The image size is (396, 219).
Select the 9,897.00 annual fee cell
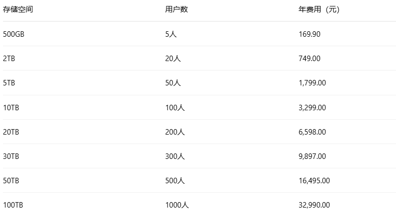[x=312, y=156]
